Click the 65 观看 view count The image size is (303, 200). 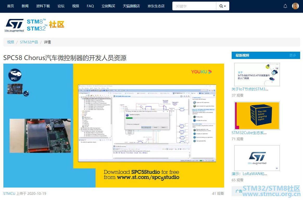237,180
